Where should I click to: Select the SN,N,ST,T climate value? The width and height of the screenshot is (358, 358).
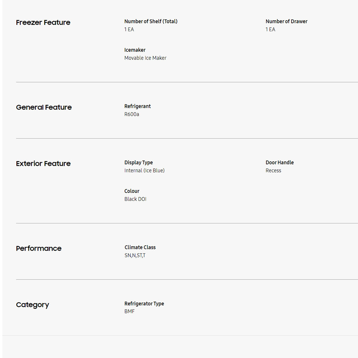135,256
